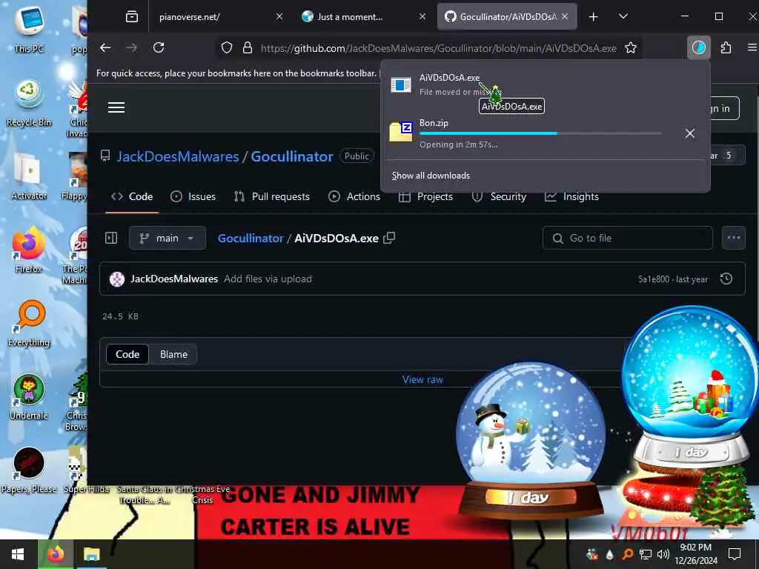Bookmark this page with the star
Screen dimensions: 759x569
(630, 48)
